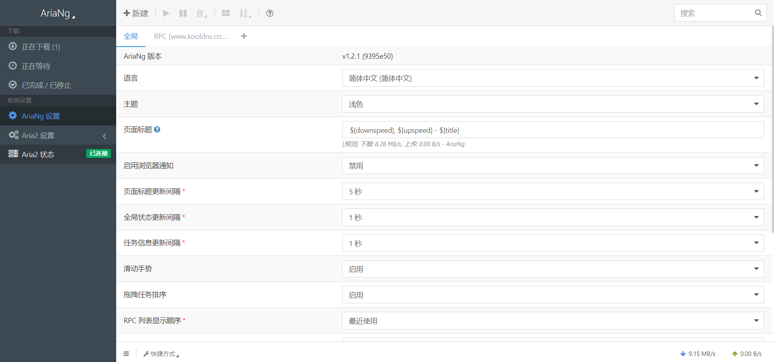Screen dimensions: 774x362
Task: Expand the Aria2 设置 sidebar section
Action: 58,136
